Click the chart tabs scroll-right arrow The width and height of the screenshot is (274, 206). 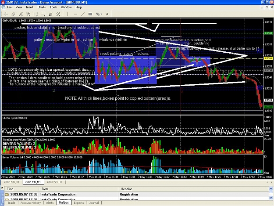click(271, 182)
